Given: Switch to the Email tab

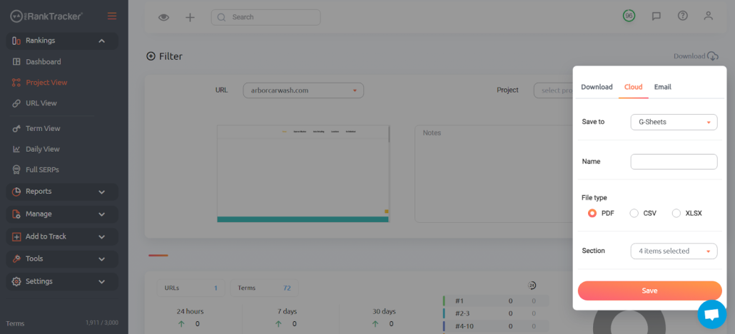Looking at the screenshot, I should coord(663,87).
